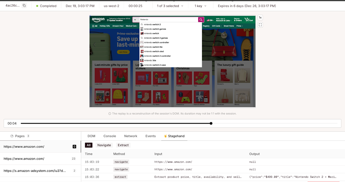
Task: Copy the session ID with the copy icon
Action: [x=24, y=6]
